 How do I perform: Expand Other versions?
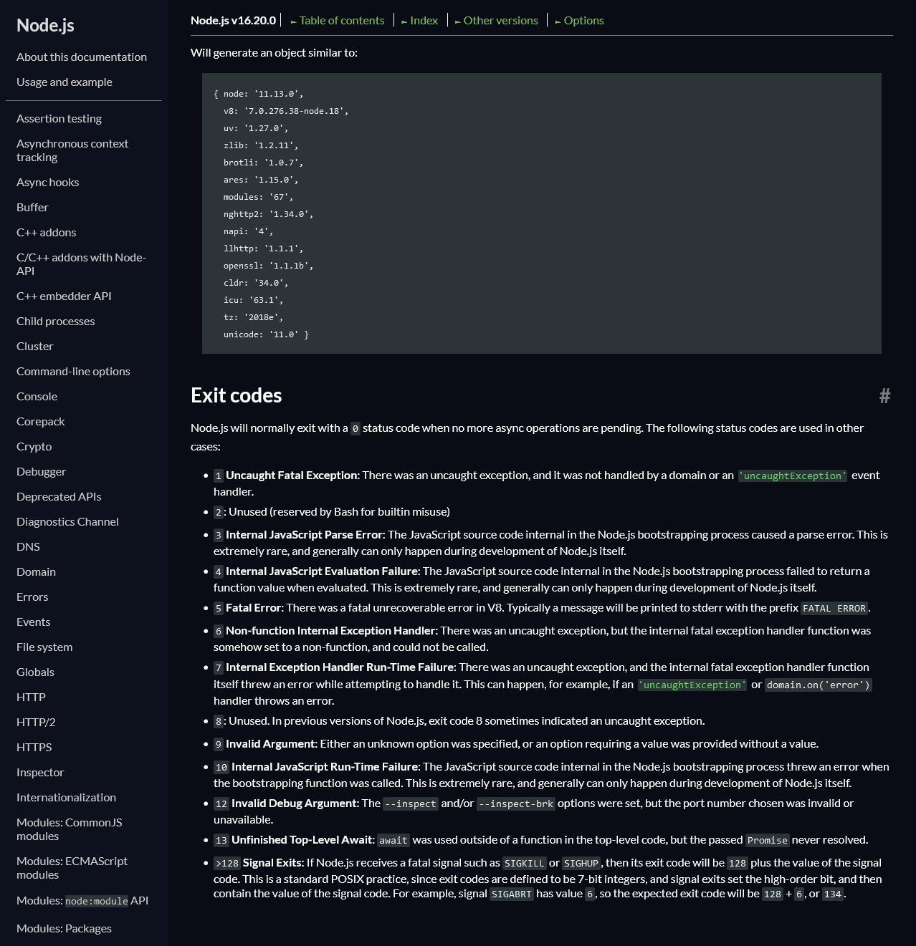(x=501, y=20)
